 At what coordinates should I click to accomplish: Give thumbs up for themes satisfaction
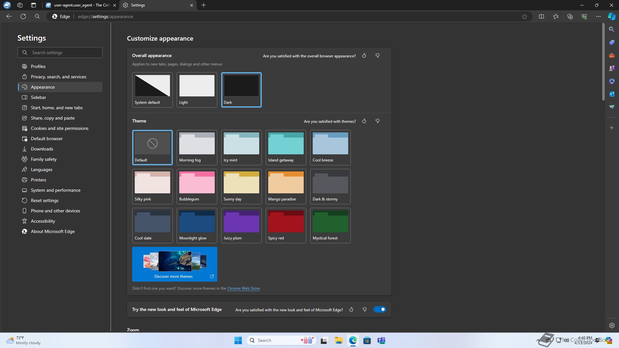pos(364,121)
